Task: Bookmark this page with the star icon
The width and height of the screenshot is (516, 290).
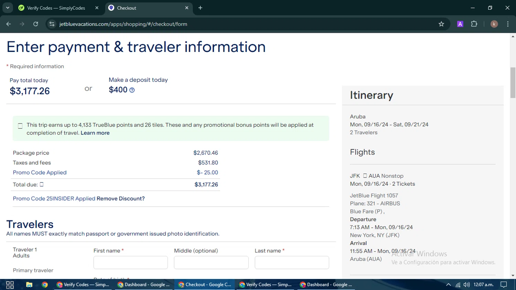Action: (441, 24)
